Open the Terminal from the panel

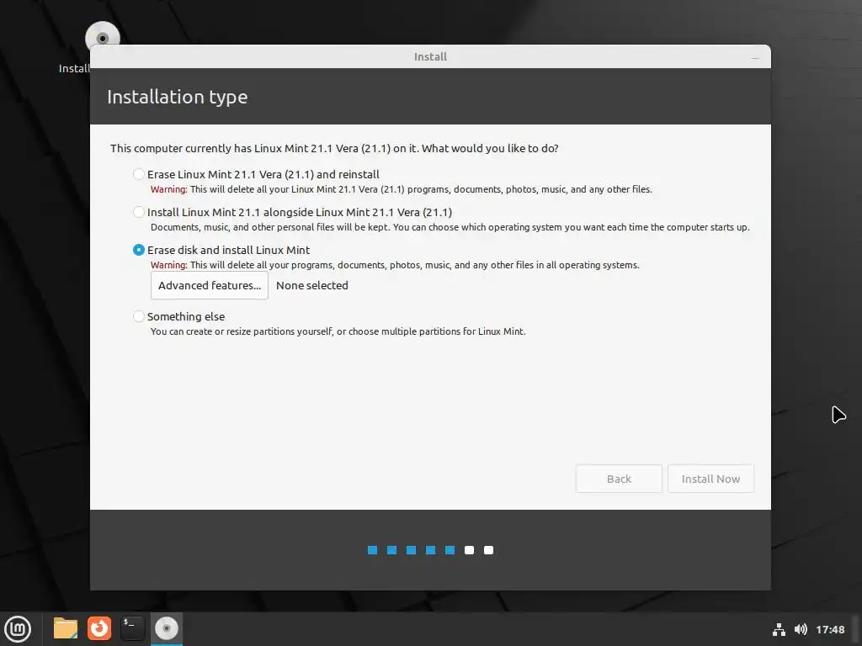click(132, 628)
